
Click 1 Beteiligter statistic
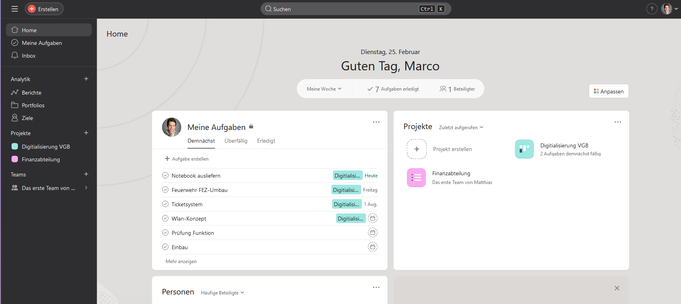[457, 89]
